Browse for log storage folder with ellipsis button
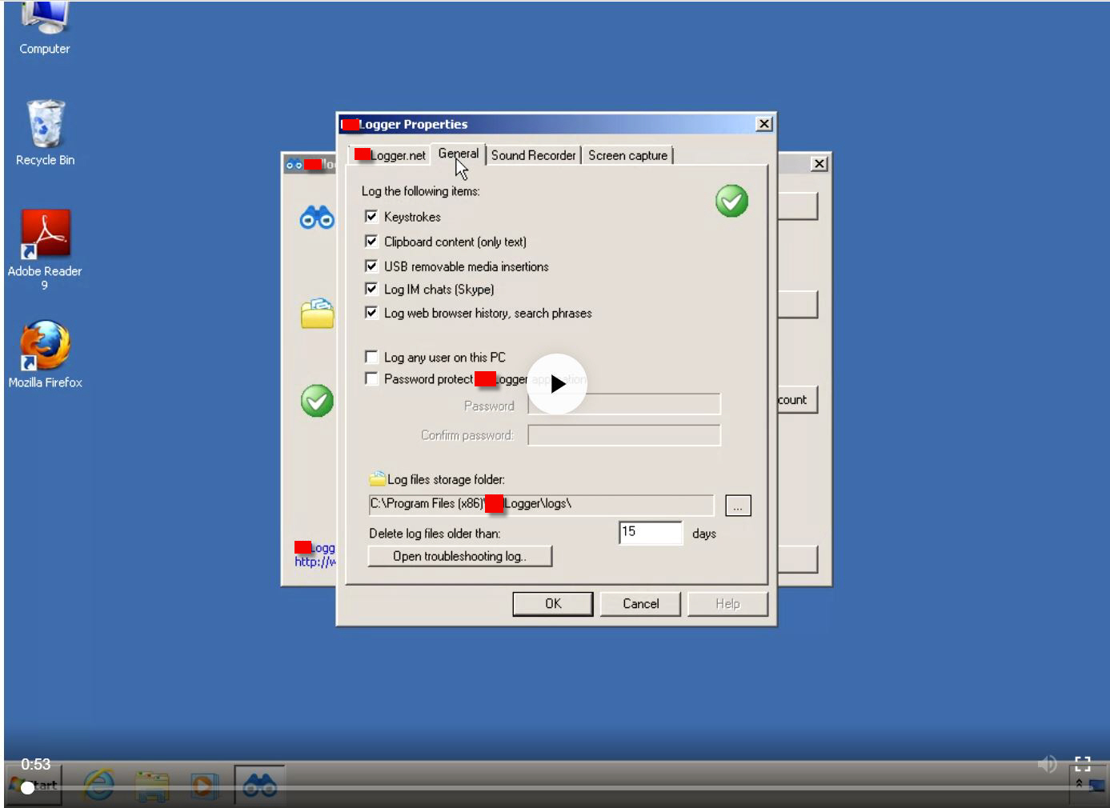 click(x=738, y=506)
